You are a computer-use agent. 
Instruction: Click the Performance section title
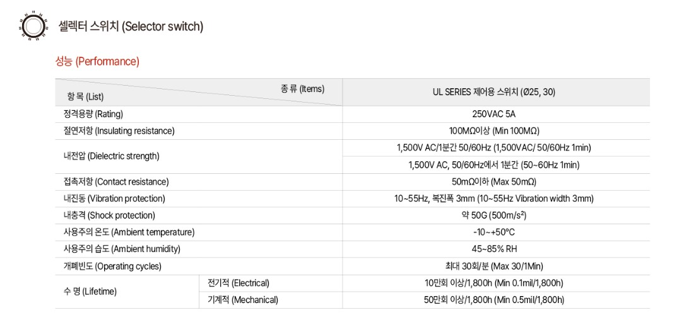click(x=97, y=62)
